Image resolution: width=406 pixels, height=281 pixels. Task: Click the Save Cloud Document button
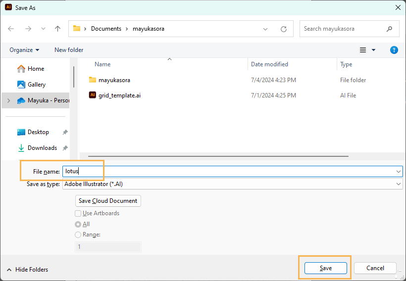point(108,201)
